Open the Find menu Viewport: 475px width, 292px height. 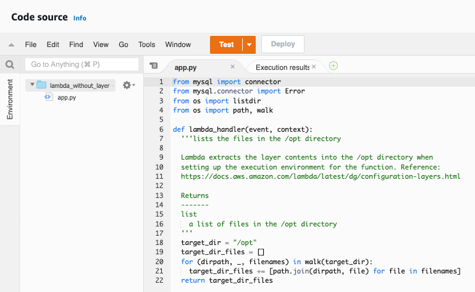[76, 45]
